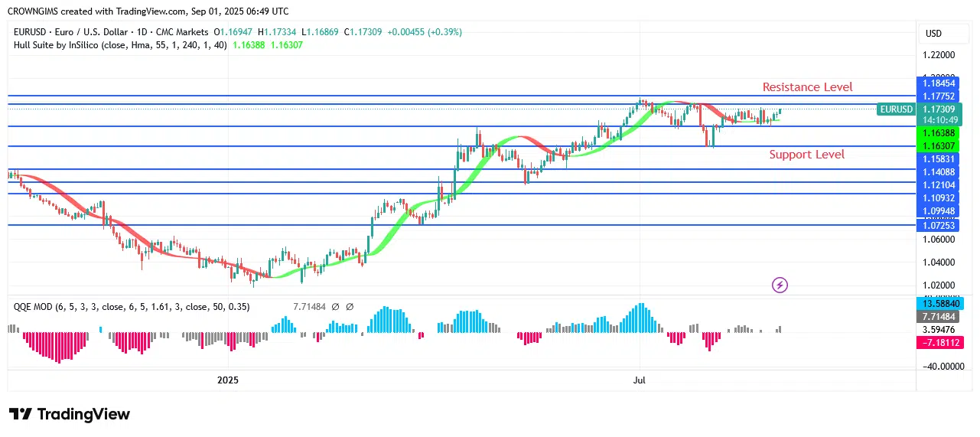The height and width of the screenshot is (437, 980).
Task: Click the CMC Markets source label
Action: click(183, 32)
